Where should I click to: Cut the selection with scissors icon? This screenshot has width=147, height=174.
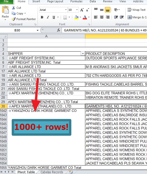click(x=14, y=8)
